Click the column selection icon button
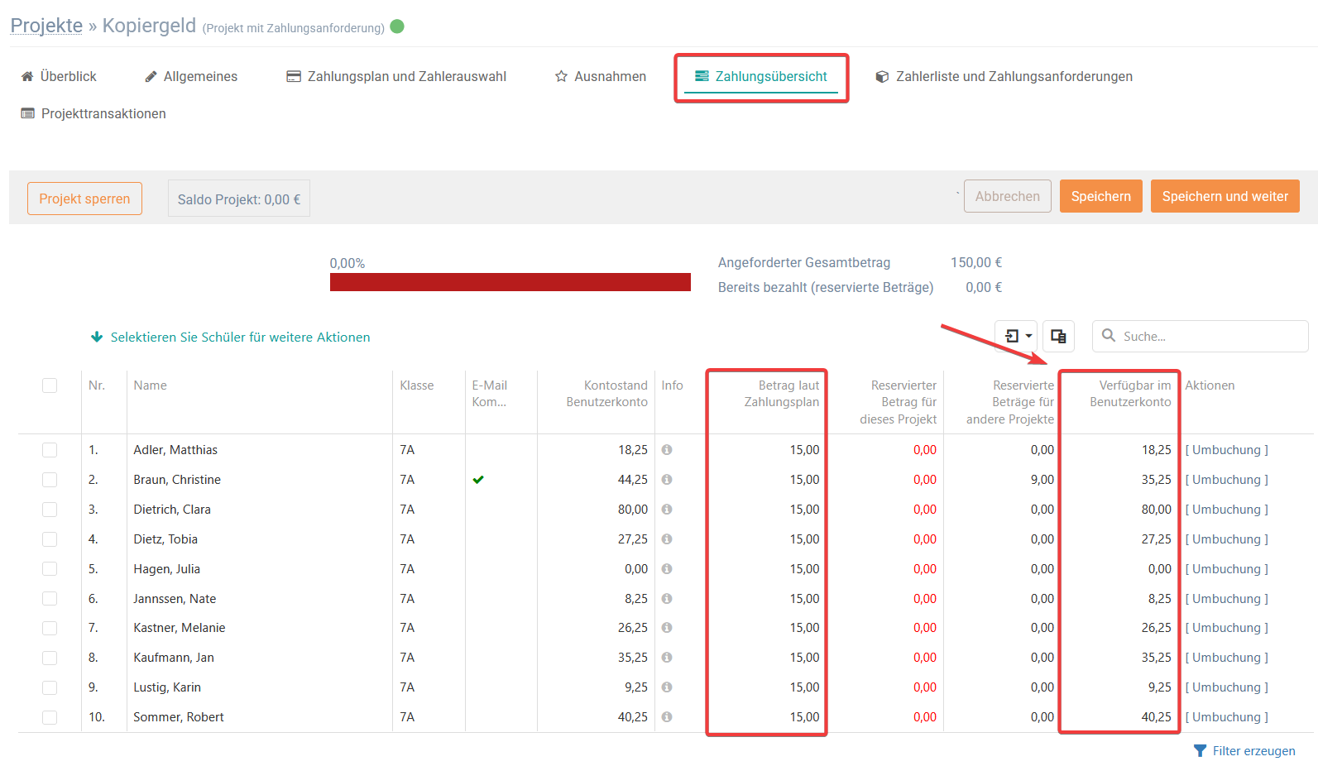The height and width of the screenshot is (766, 1318). tap(1058, 336)
